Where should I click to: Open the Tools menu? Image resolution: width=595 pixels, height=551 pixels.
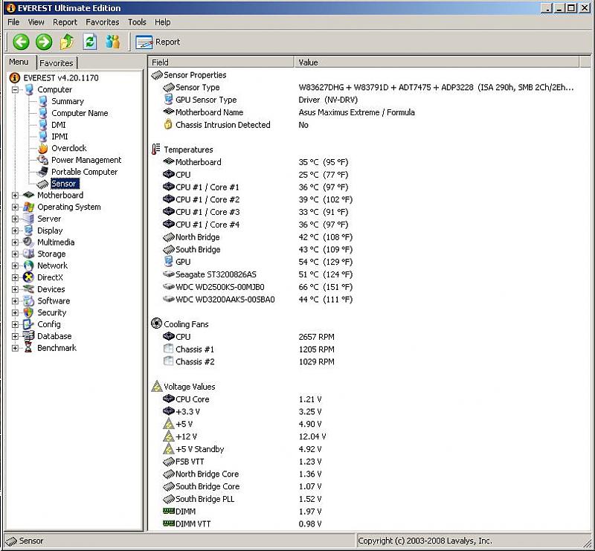click(x=137, y=22)
